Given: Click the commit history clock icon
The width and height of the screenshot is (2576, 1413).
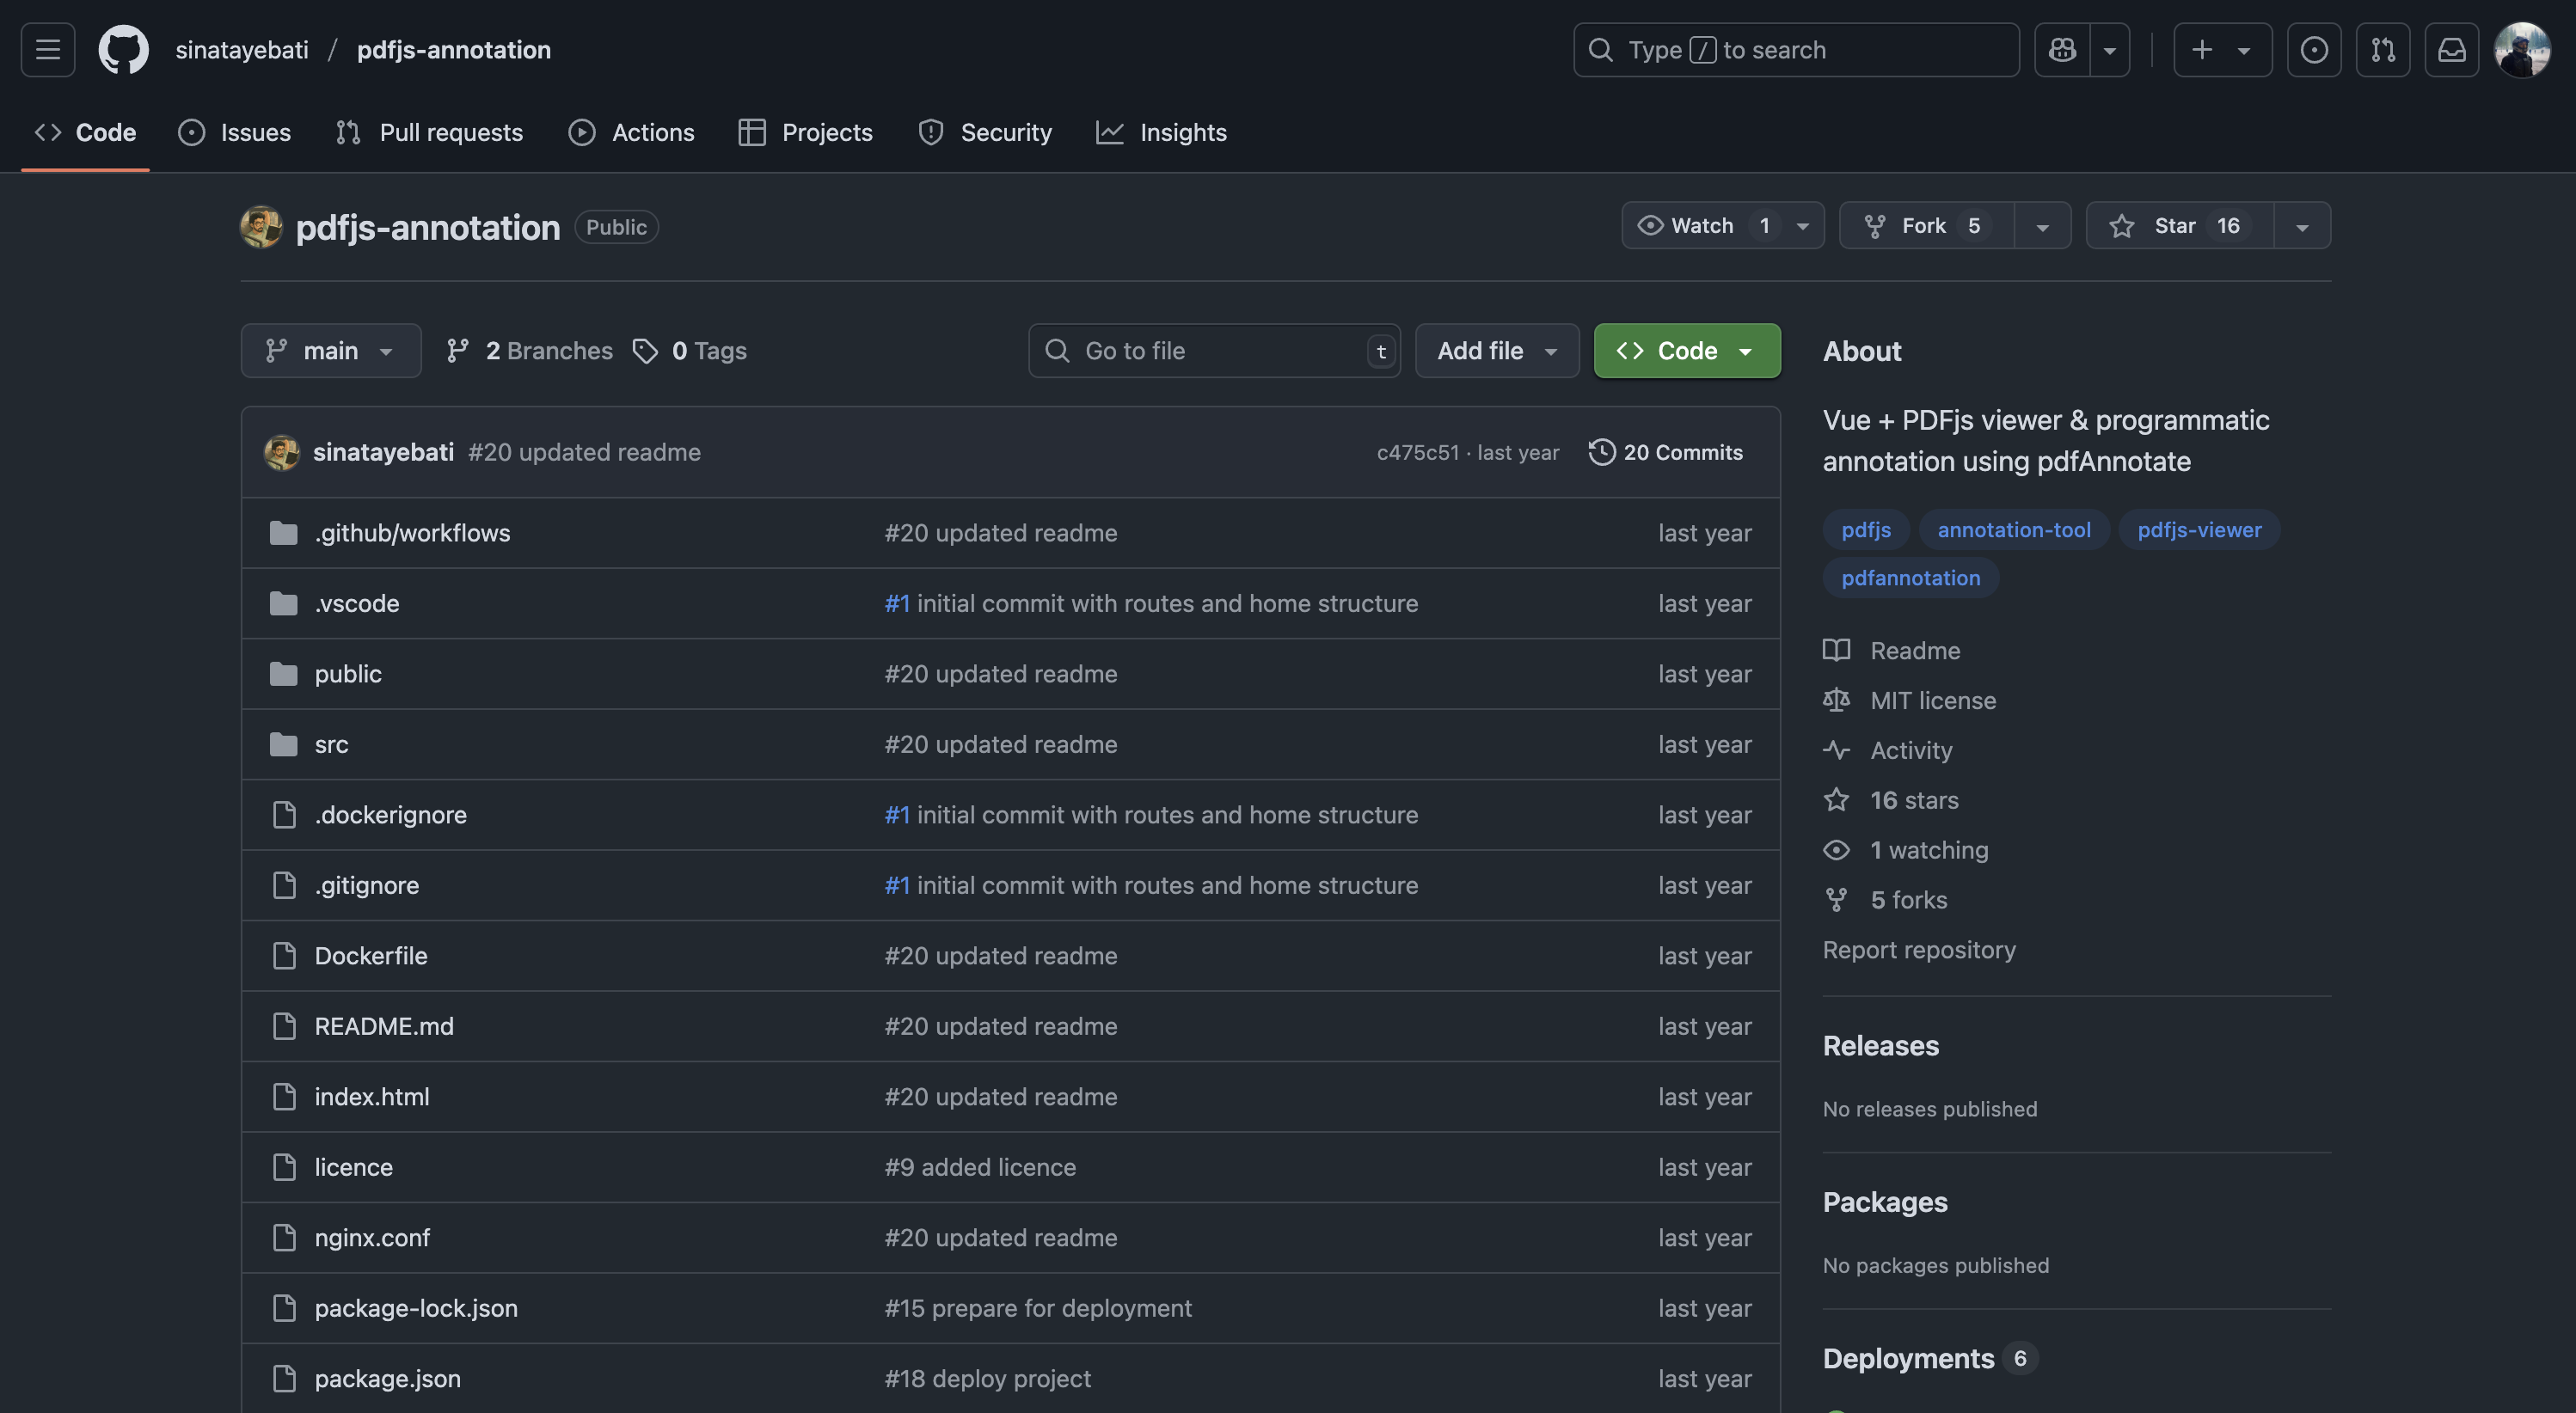Looking at the screenshot, I should tap(1602, 452).
